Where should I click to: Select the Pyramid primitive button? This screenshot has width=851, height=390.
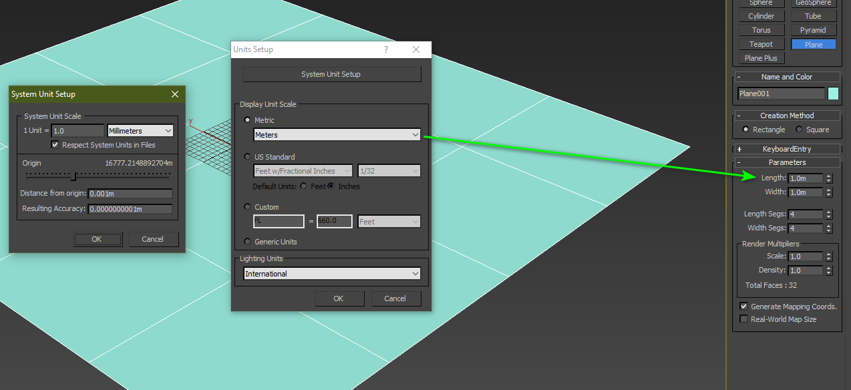tap(813, 30)
